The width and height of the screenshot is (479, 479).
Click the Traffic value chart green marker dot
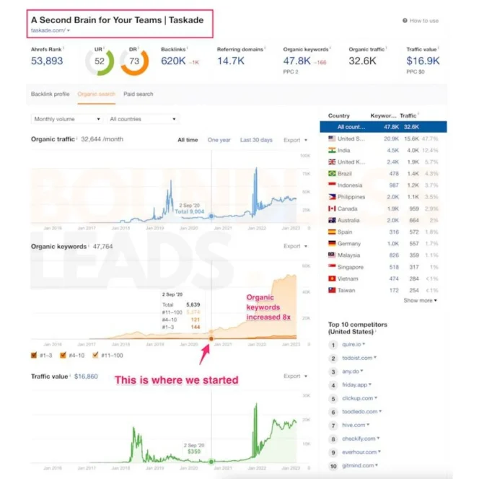[211, 461]
